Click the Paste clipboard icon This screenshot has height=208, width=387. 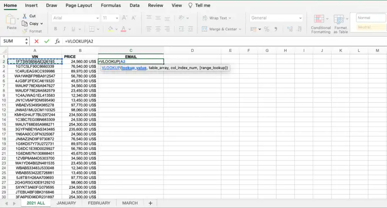tap(11, 19)
